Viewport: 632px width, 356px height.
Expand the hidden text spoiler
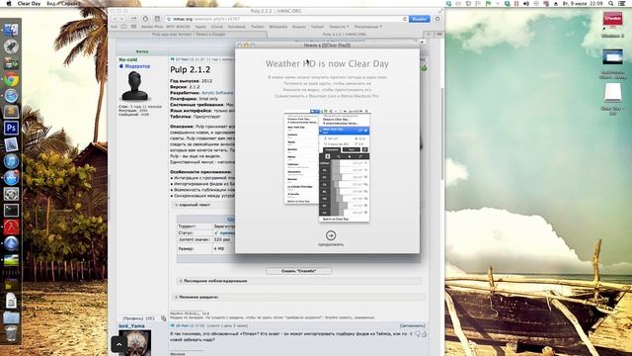(194, 205)
